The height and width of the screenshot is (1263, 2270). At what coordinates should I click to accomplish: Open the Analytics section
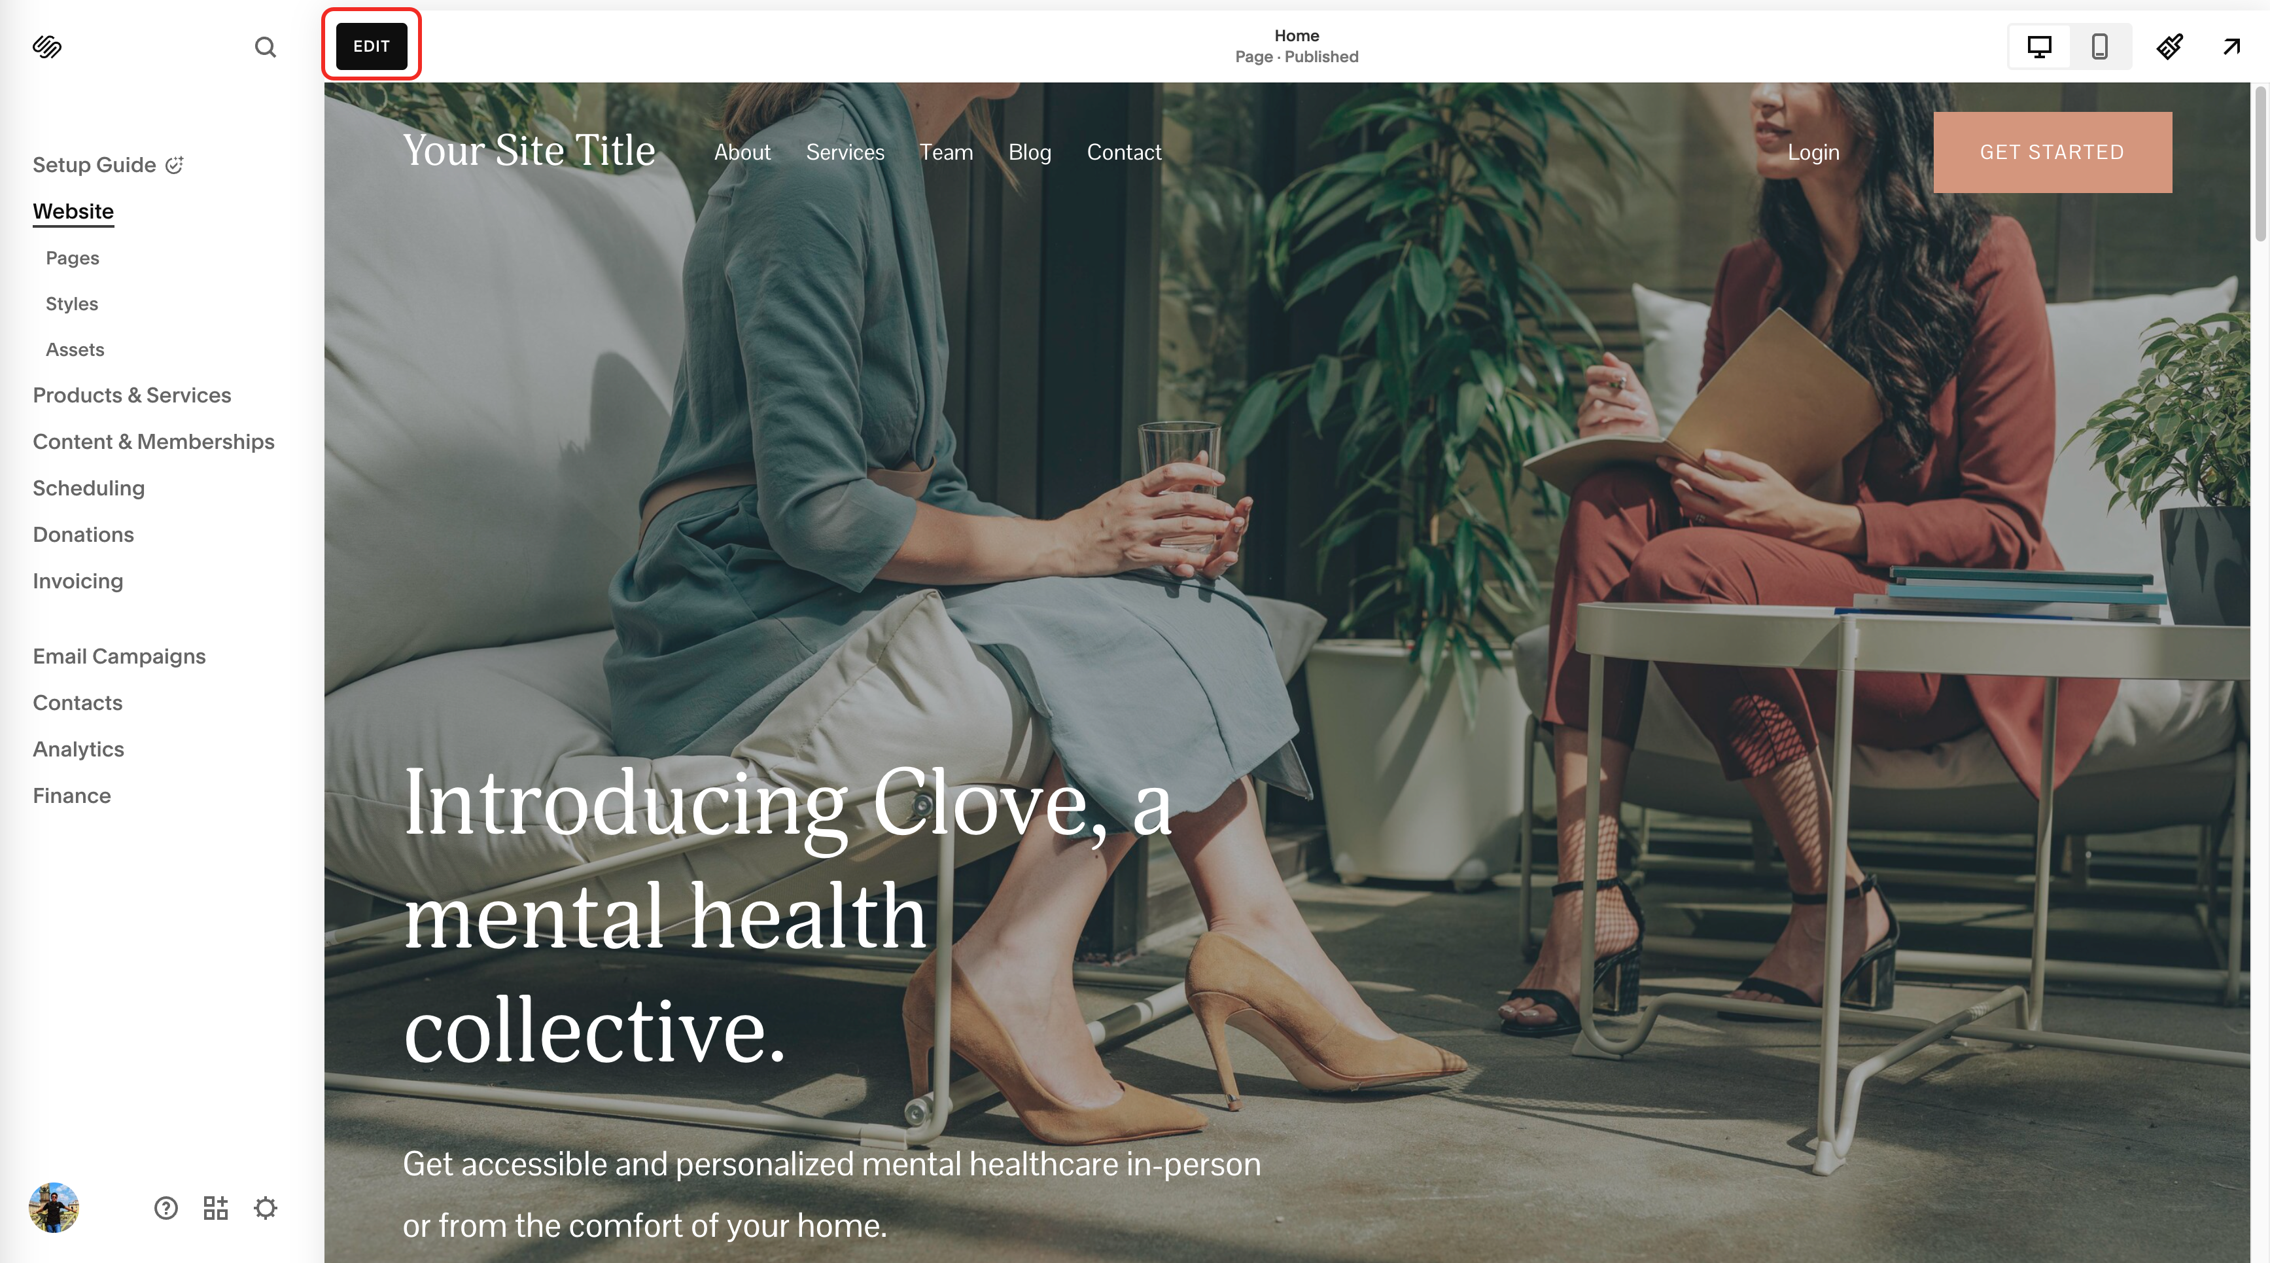[x=79, y=749]
